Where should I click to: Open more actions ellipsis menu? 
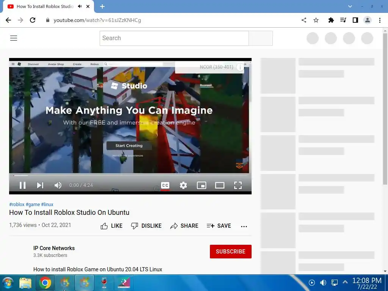[x=244, y=226]
